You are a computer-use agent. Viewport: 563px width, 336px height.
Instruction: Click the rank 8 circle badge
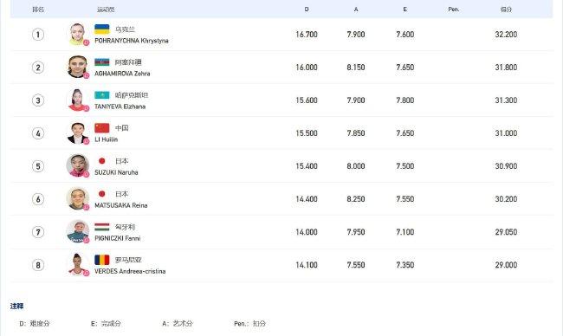pos(38,265)
